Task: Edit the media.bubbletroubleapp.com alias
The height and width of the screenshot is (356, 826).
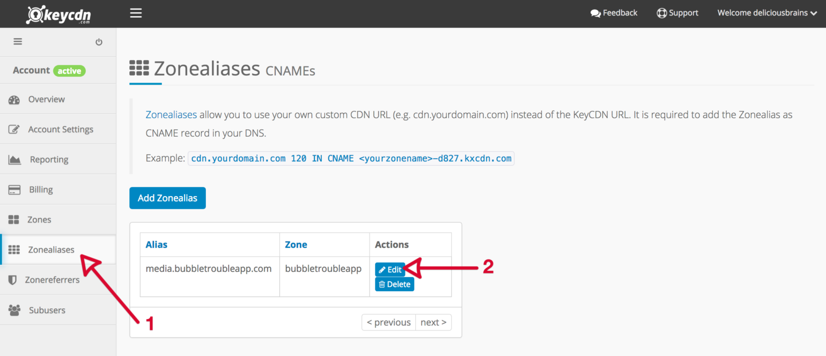Action: coord(390,270)
